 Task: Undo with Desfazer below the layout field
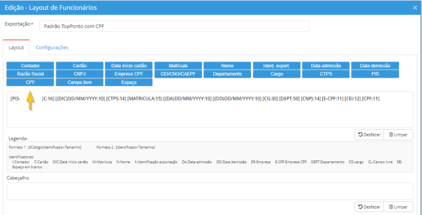(x=368, y=134)
